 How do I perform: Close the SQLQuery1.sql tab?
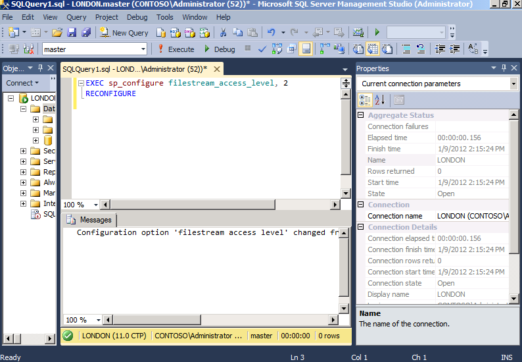click(x=217, y=69)
